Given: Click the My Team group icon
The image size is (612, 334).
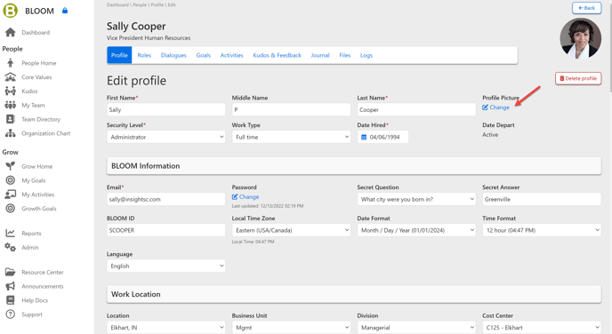Looking at the screenshot, I should pos(11,105).
